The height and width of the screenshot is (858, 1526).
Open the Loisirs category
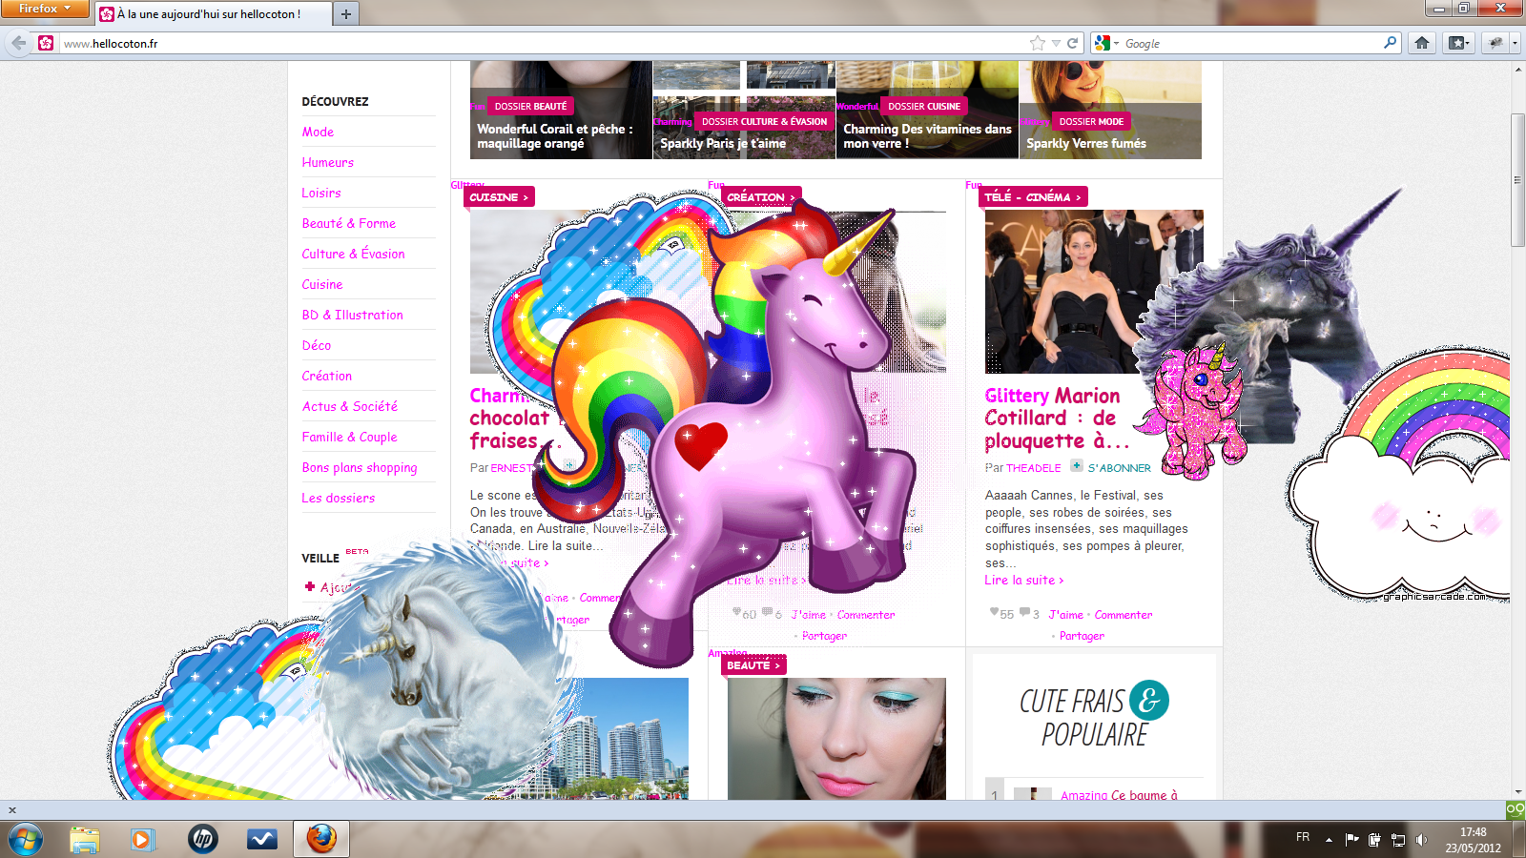[320, 193]
